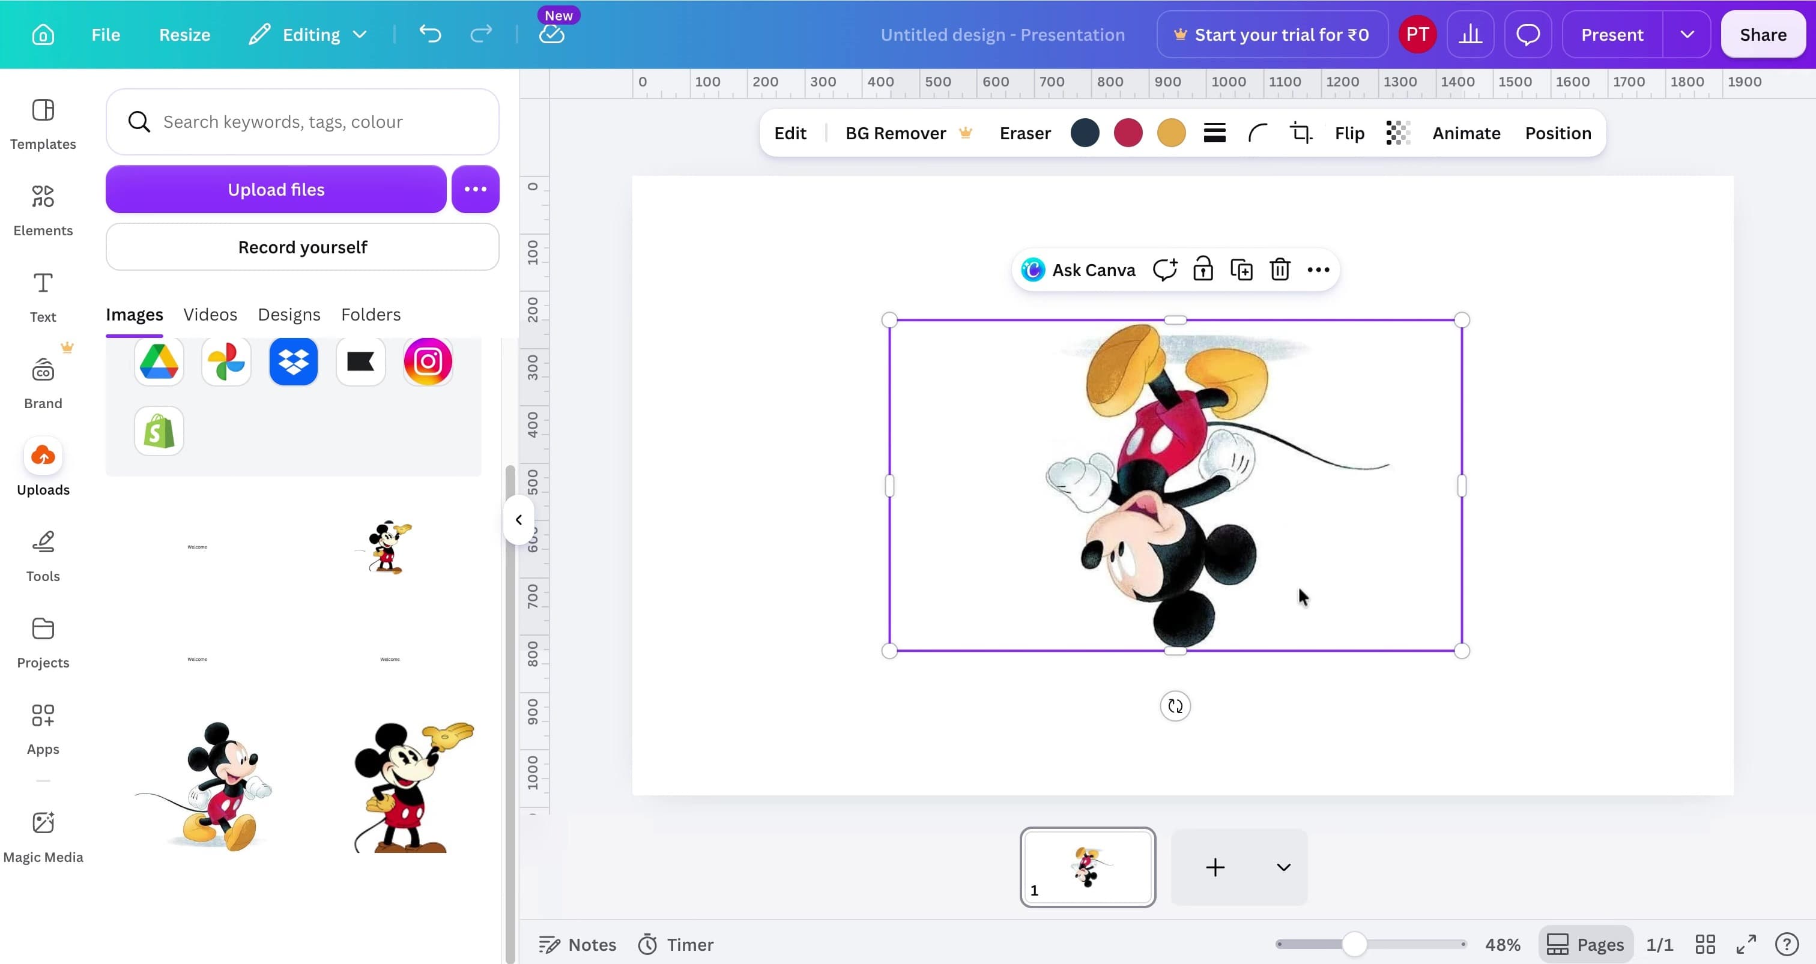Viewport: 1816px width, 964px height.
Task: Open comments speech bubble icon
Action: coord(1528,35)
